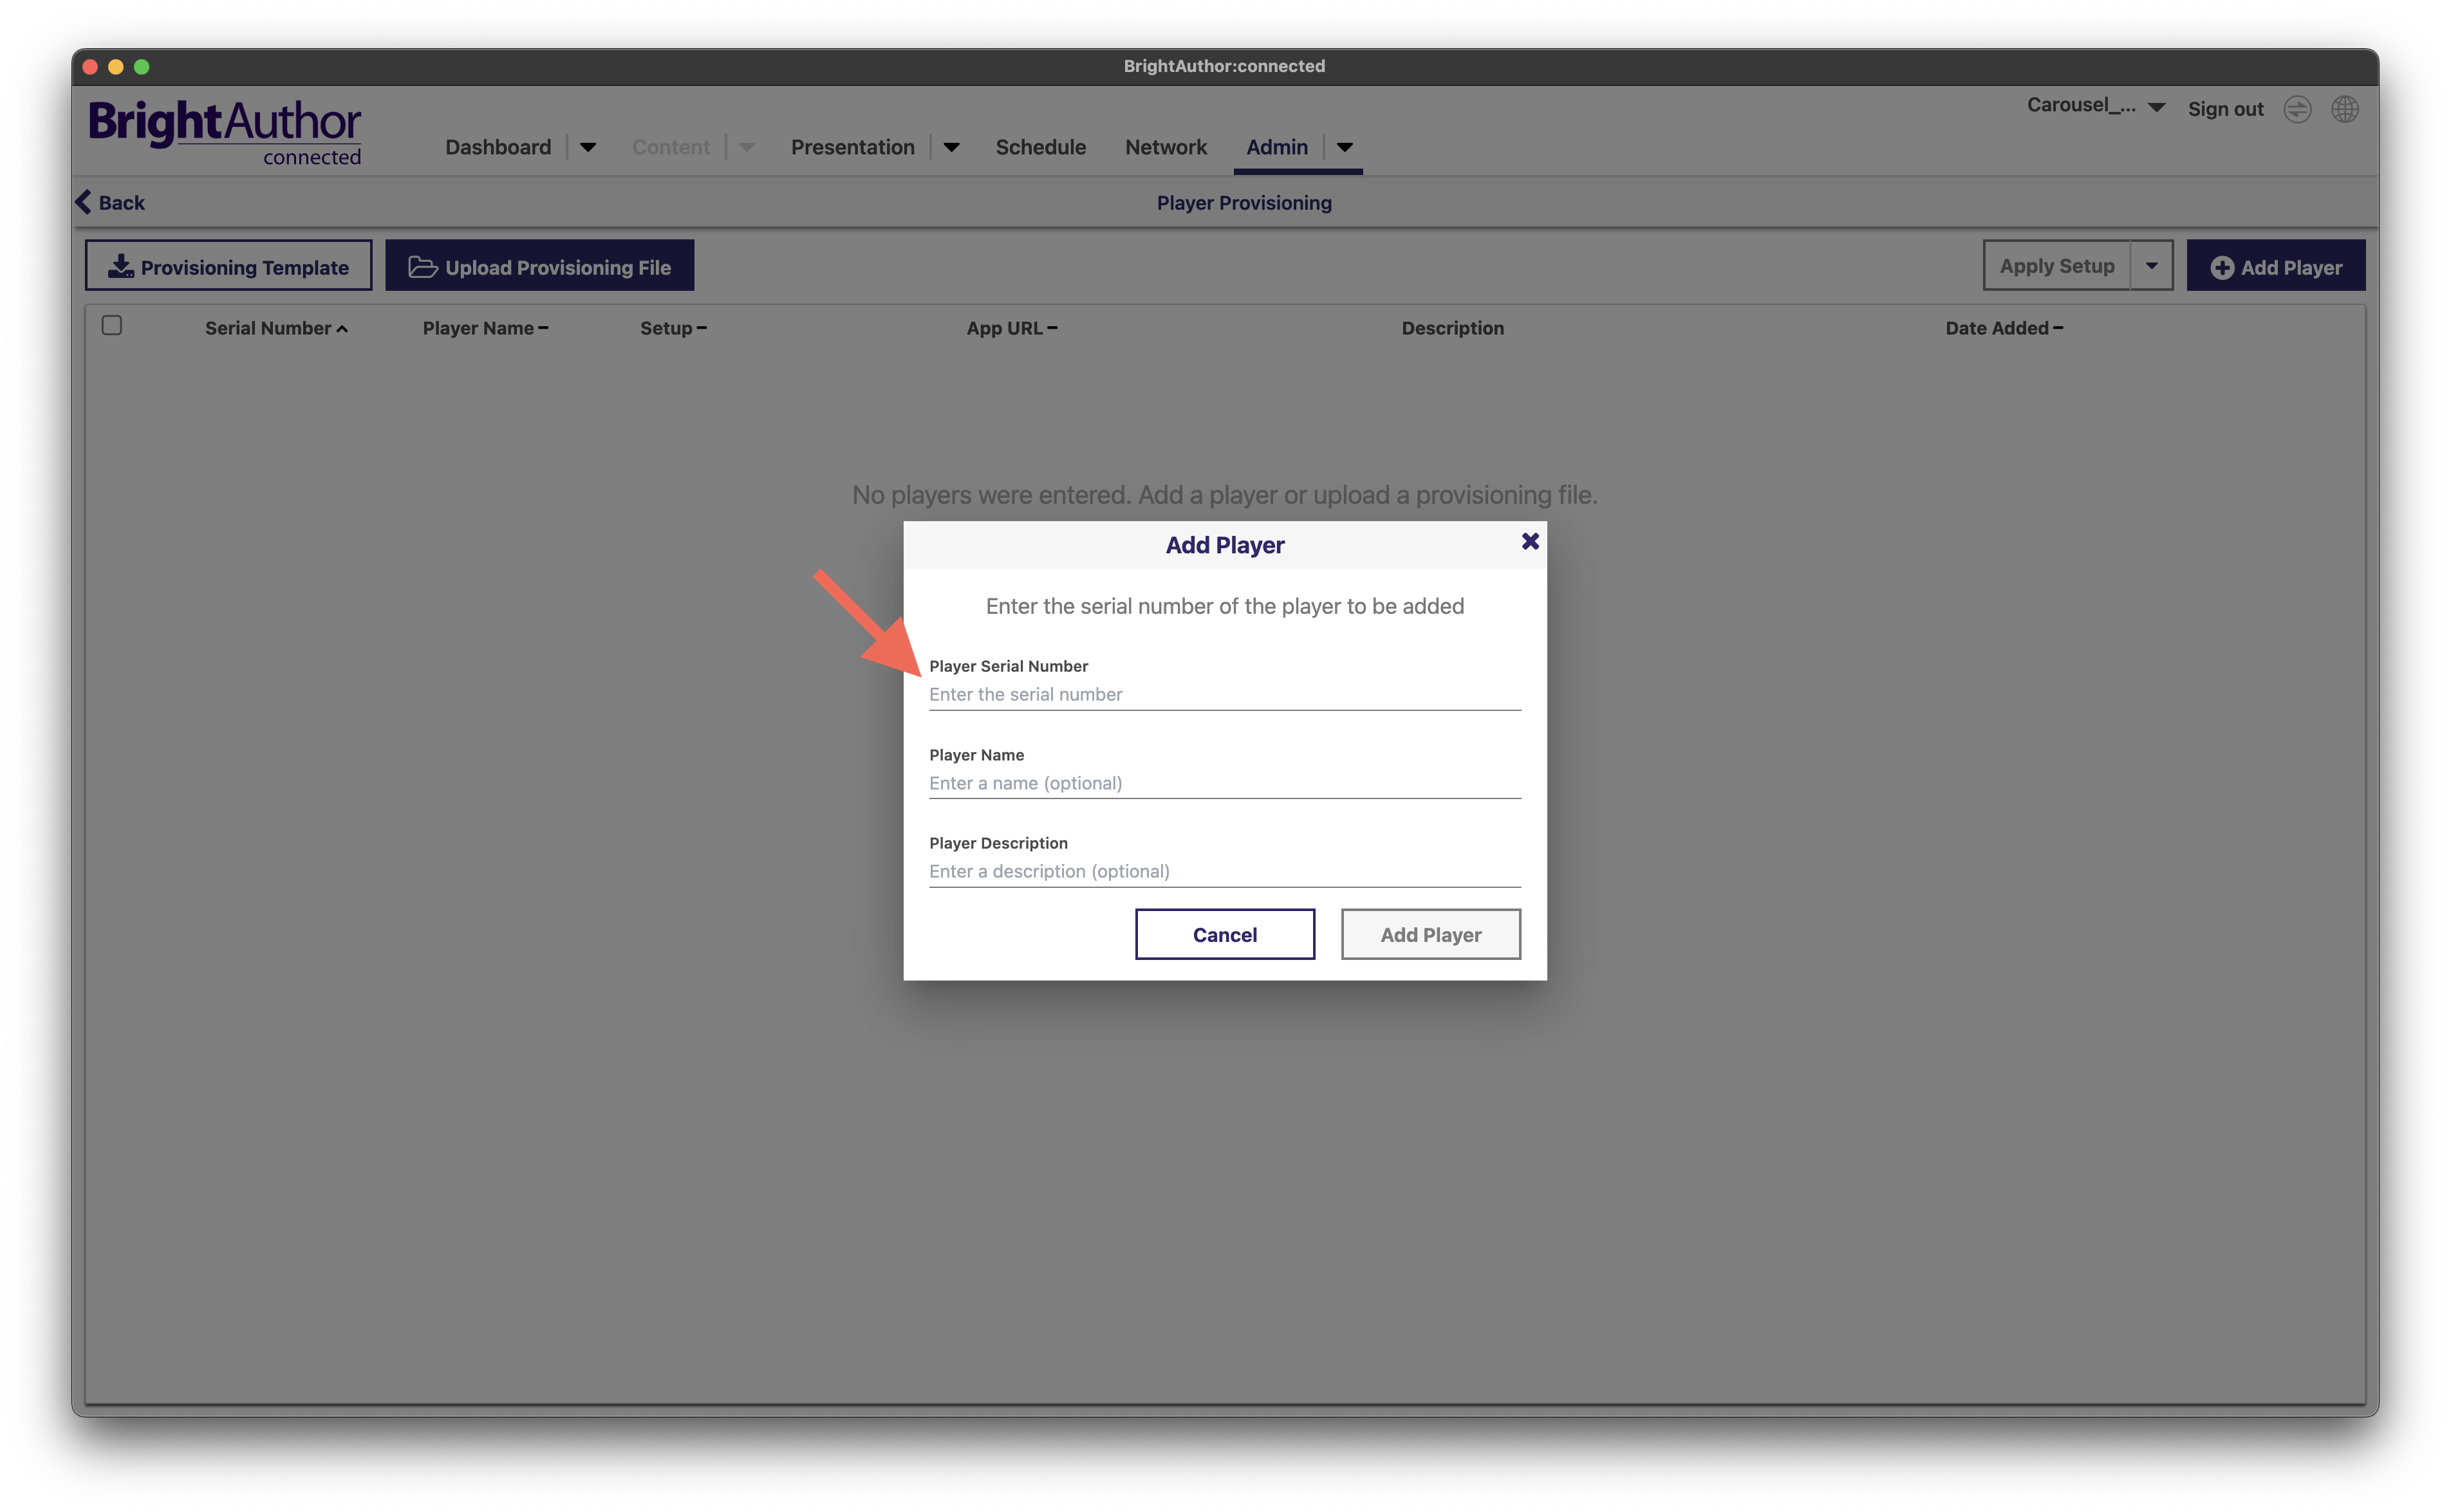
Task: Expand the Content dropdown arrow
Action: 746,147
